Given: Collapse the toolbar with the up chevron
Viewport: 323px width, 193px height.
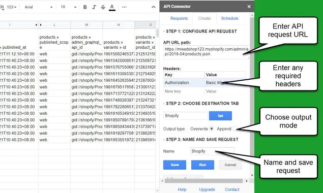Looking at the screenshot, I should [x=154, y=7].
